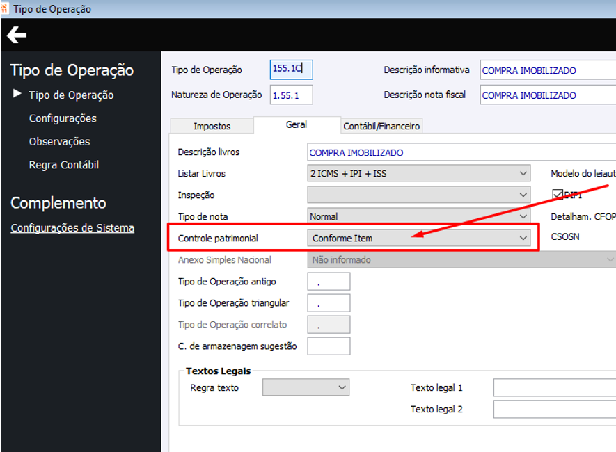Click the back arrow icon

(x=17, y=35)
